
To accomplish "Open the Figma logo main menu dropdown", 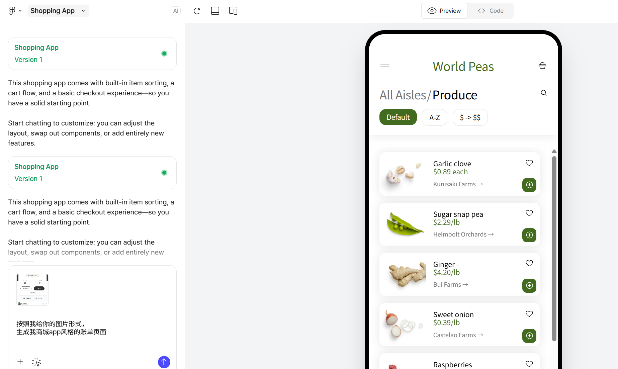I will [x=15, y=11].
